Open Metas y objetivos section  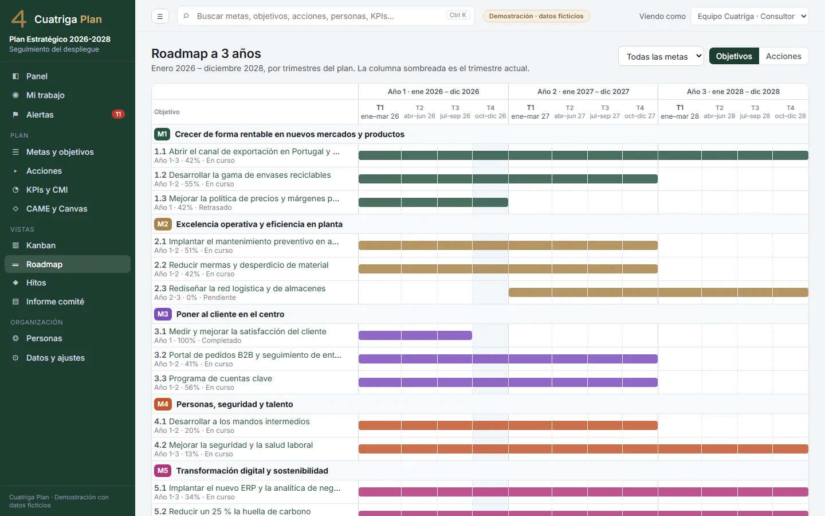68,152
